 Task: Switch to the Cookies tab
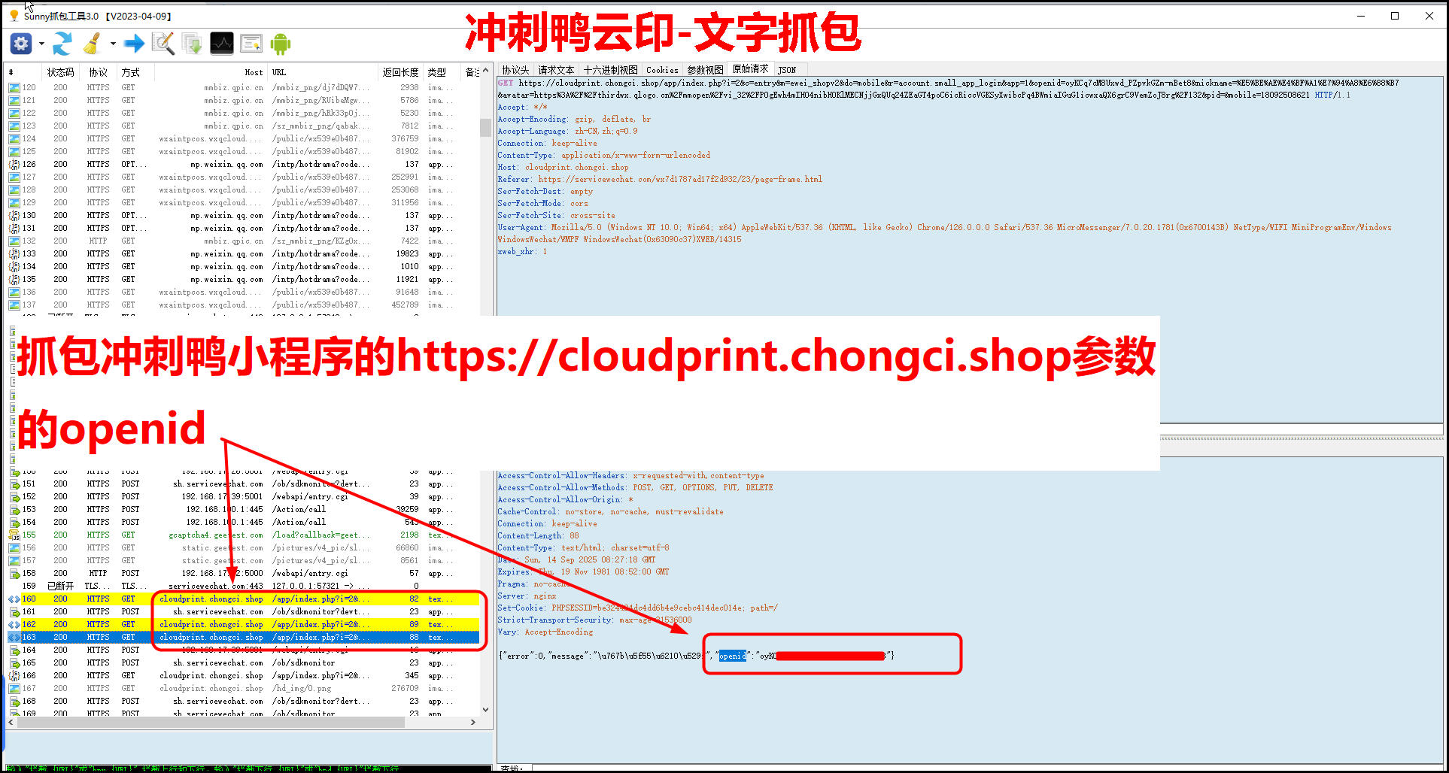(662, 70)
